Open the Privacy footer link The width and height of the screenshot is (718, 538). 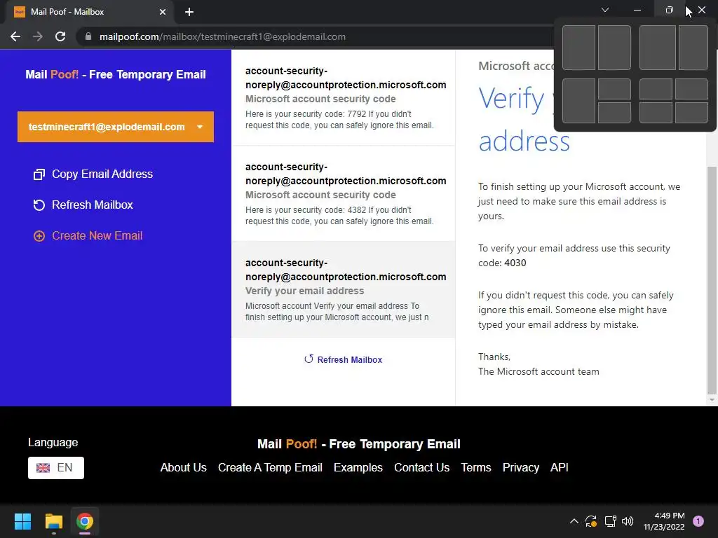point(521,467)
